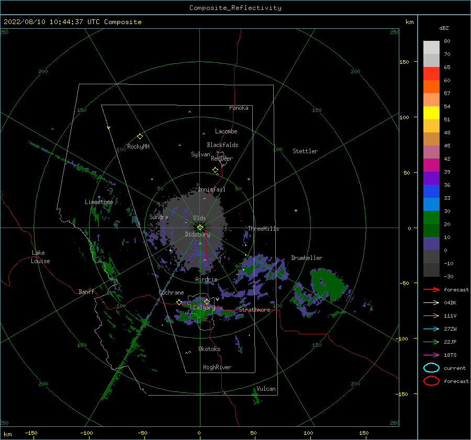The image size is (471, 440).
Task: Click the white plus marker south of Stettler
Action: pos(296,210)
